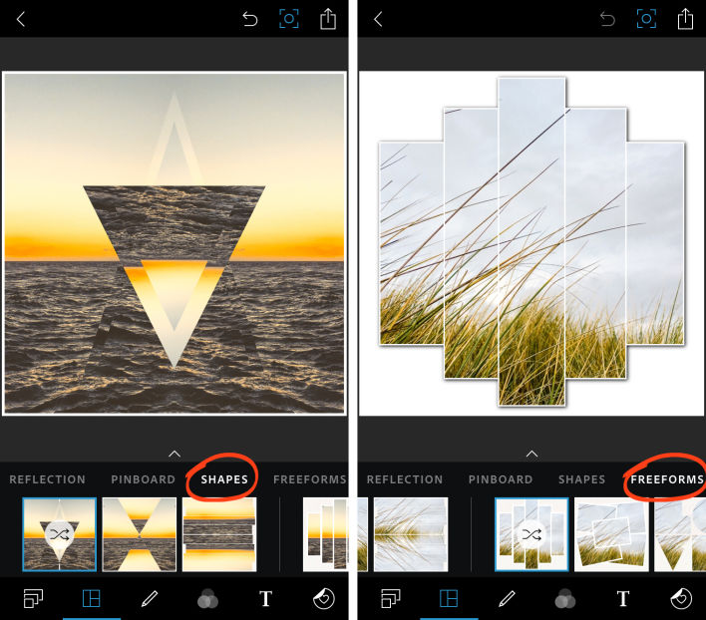The height and width of the screenshot is (620, 706).
Task: Select the PINBOARD tab on the right screen
Action: coord(501,479)
